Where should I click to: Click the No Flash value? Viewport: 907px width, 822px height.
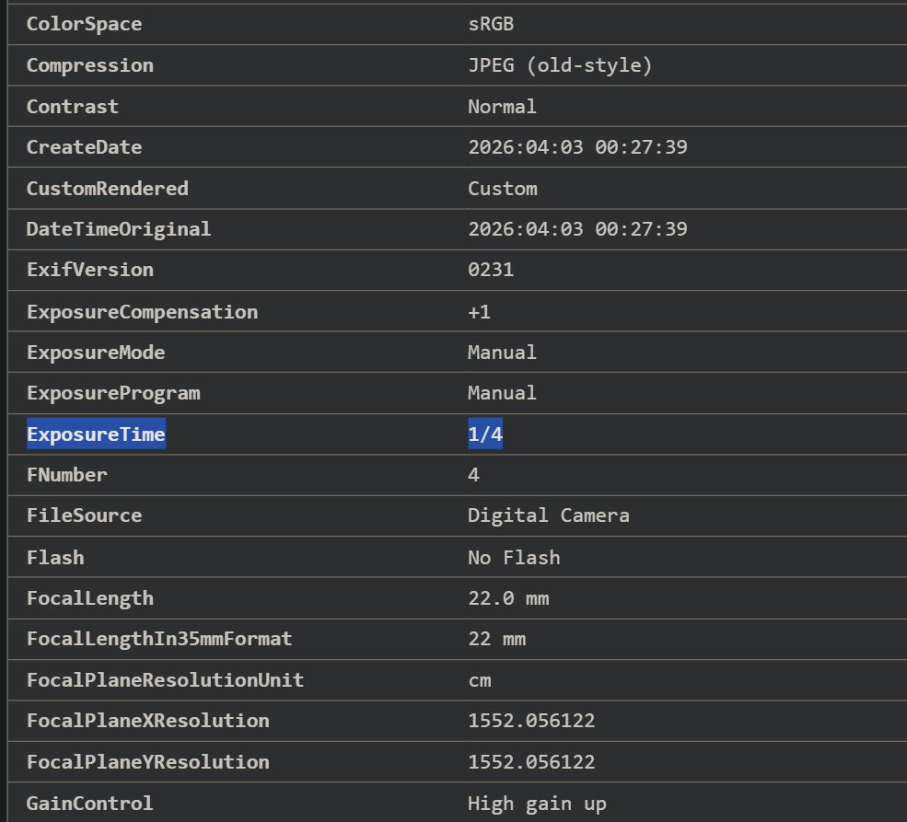coord(514,558)
